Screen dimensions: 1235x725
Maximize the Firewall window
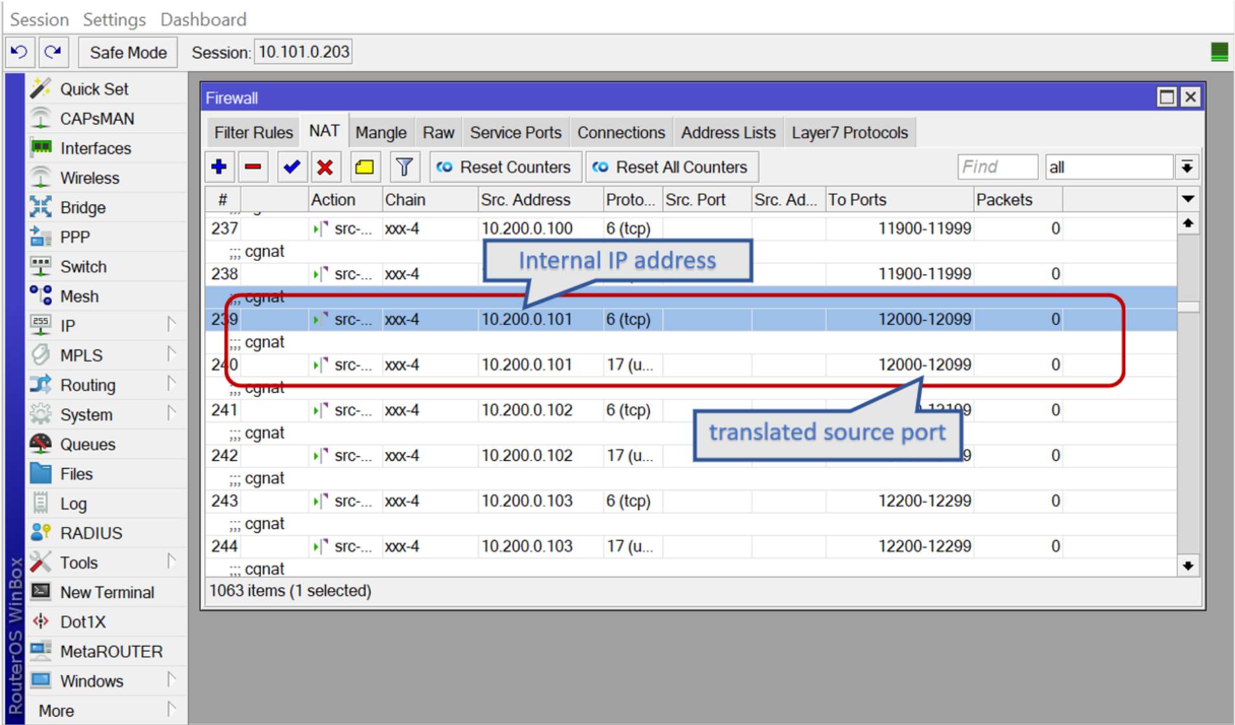[1167, 97]
